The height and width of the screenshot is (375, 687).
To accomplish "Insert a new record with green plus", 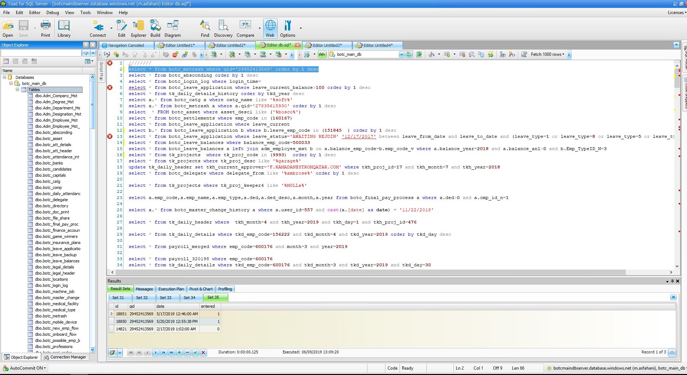I will tap(179, 353).
